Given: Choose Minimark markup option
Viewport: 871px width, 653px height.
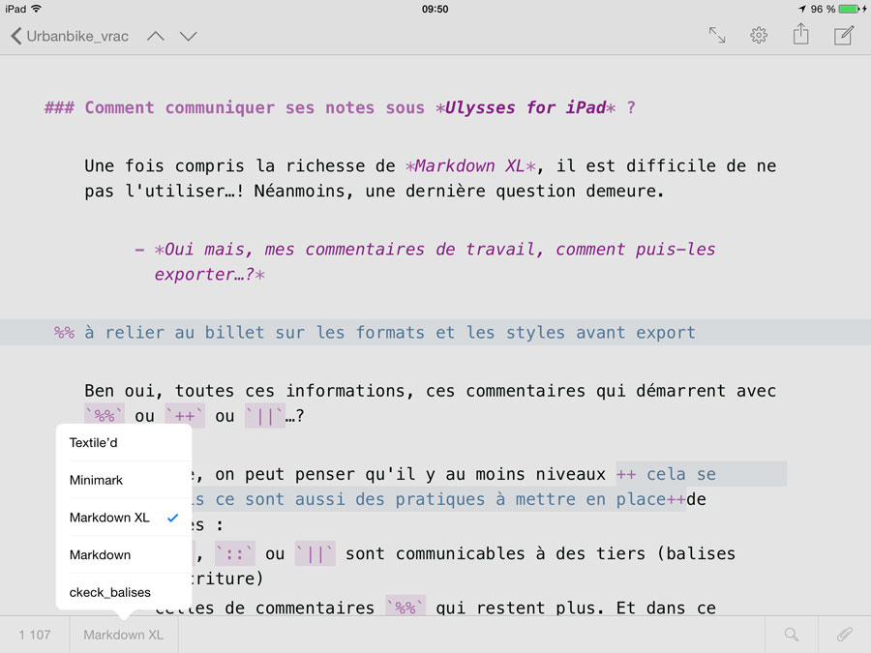Looking at the screenshot, I should point(124,480).
